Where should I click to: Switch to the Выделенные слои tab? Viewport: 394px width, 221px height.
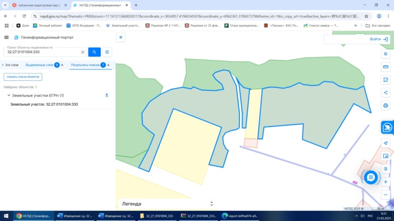[40, 65]
